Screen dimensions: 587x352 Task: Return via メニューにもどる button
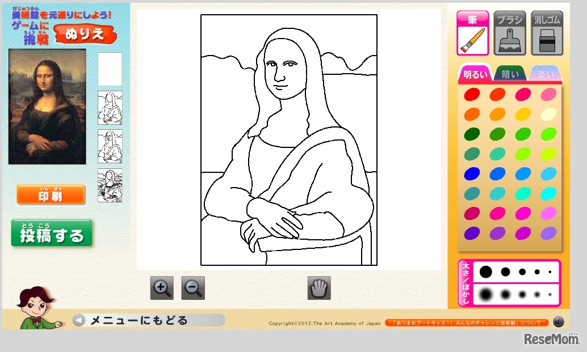click(149, 320)
